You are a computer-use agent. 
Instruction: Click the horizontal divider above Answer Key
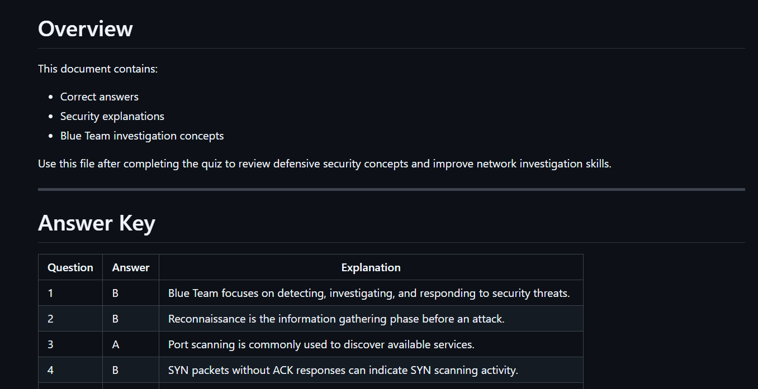pos(391,189)
